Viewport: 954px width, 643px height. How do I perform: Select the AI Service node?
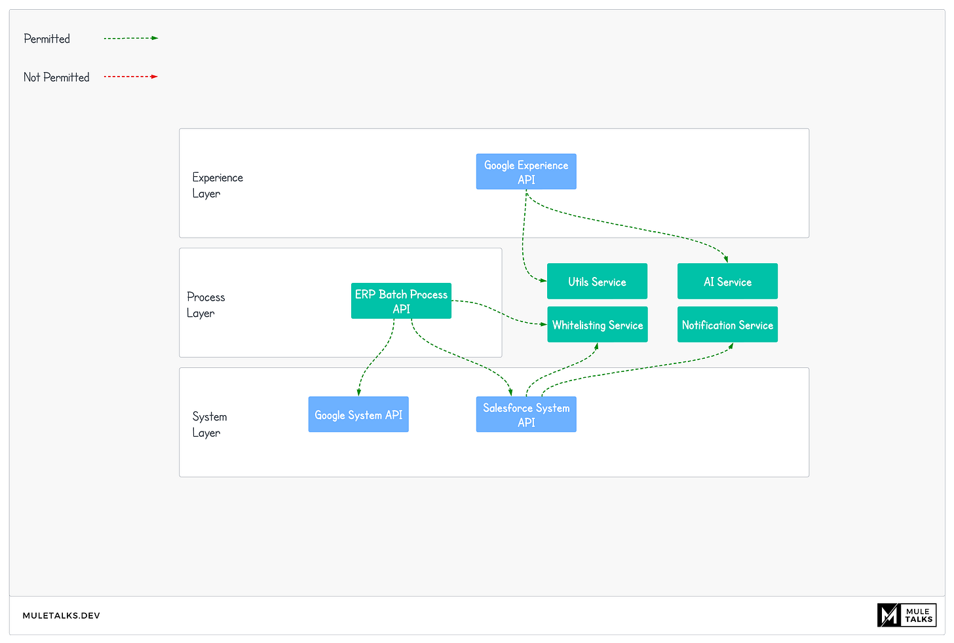coord(727,282)
